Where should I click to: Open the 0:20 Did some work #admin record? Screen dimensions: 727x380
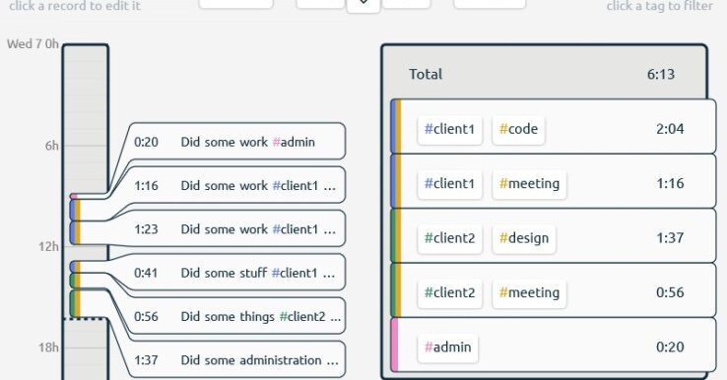click(236, 142)
